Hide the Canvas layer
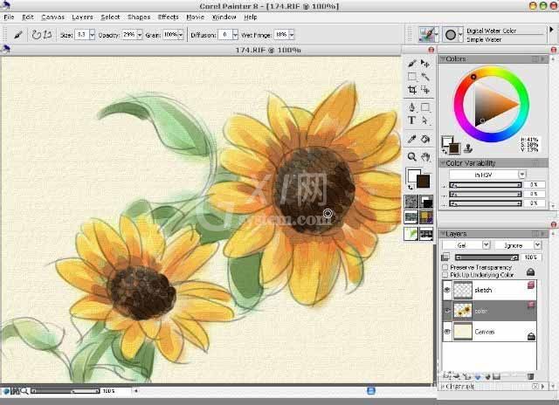The image size is (559, 405). point(447,332)
